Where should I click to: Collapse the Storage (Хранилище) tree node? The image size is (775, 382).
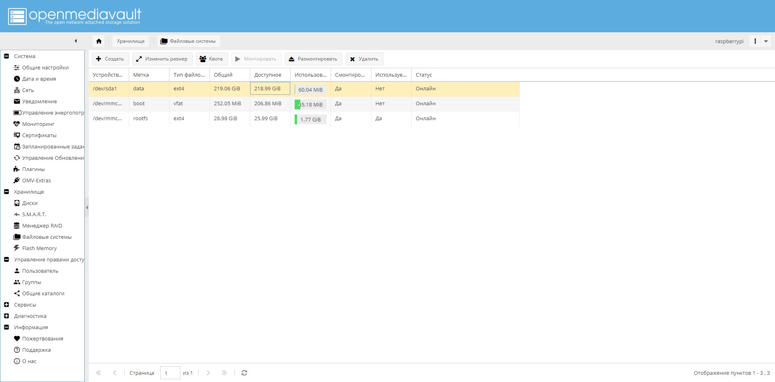tap(6, 192)
